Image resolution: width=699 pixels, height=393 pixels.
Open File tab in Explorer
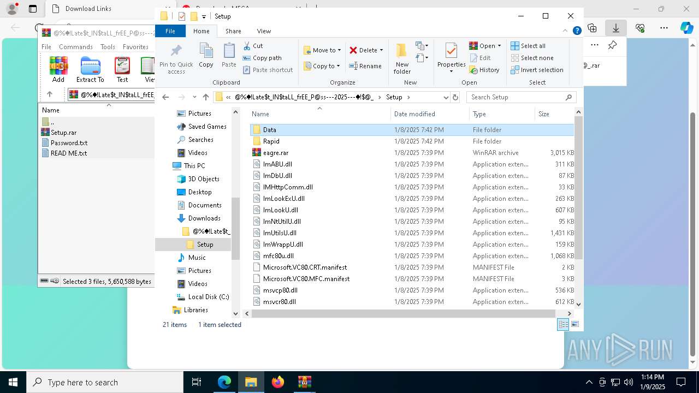click(x=170, y=31)
